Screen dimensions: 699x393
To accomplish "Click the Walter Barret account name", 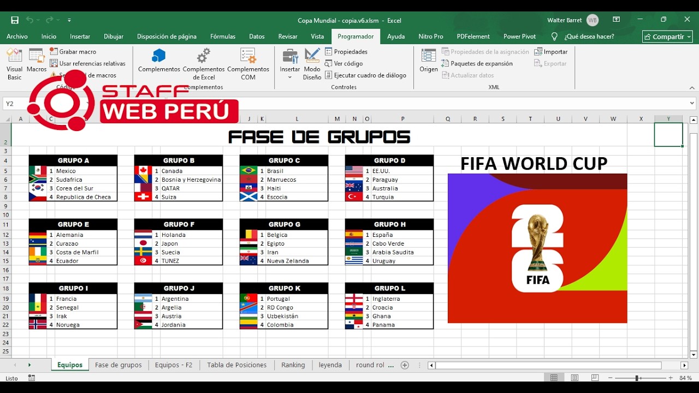I will (565, 20).
